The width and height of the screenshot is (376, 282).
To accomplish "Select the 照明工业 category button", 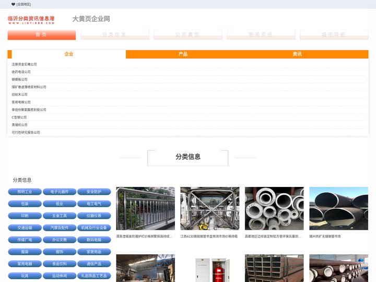I will click(25, 192).
